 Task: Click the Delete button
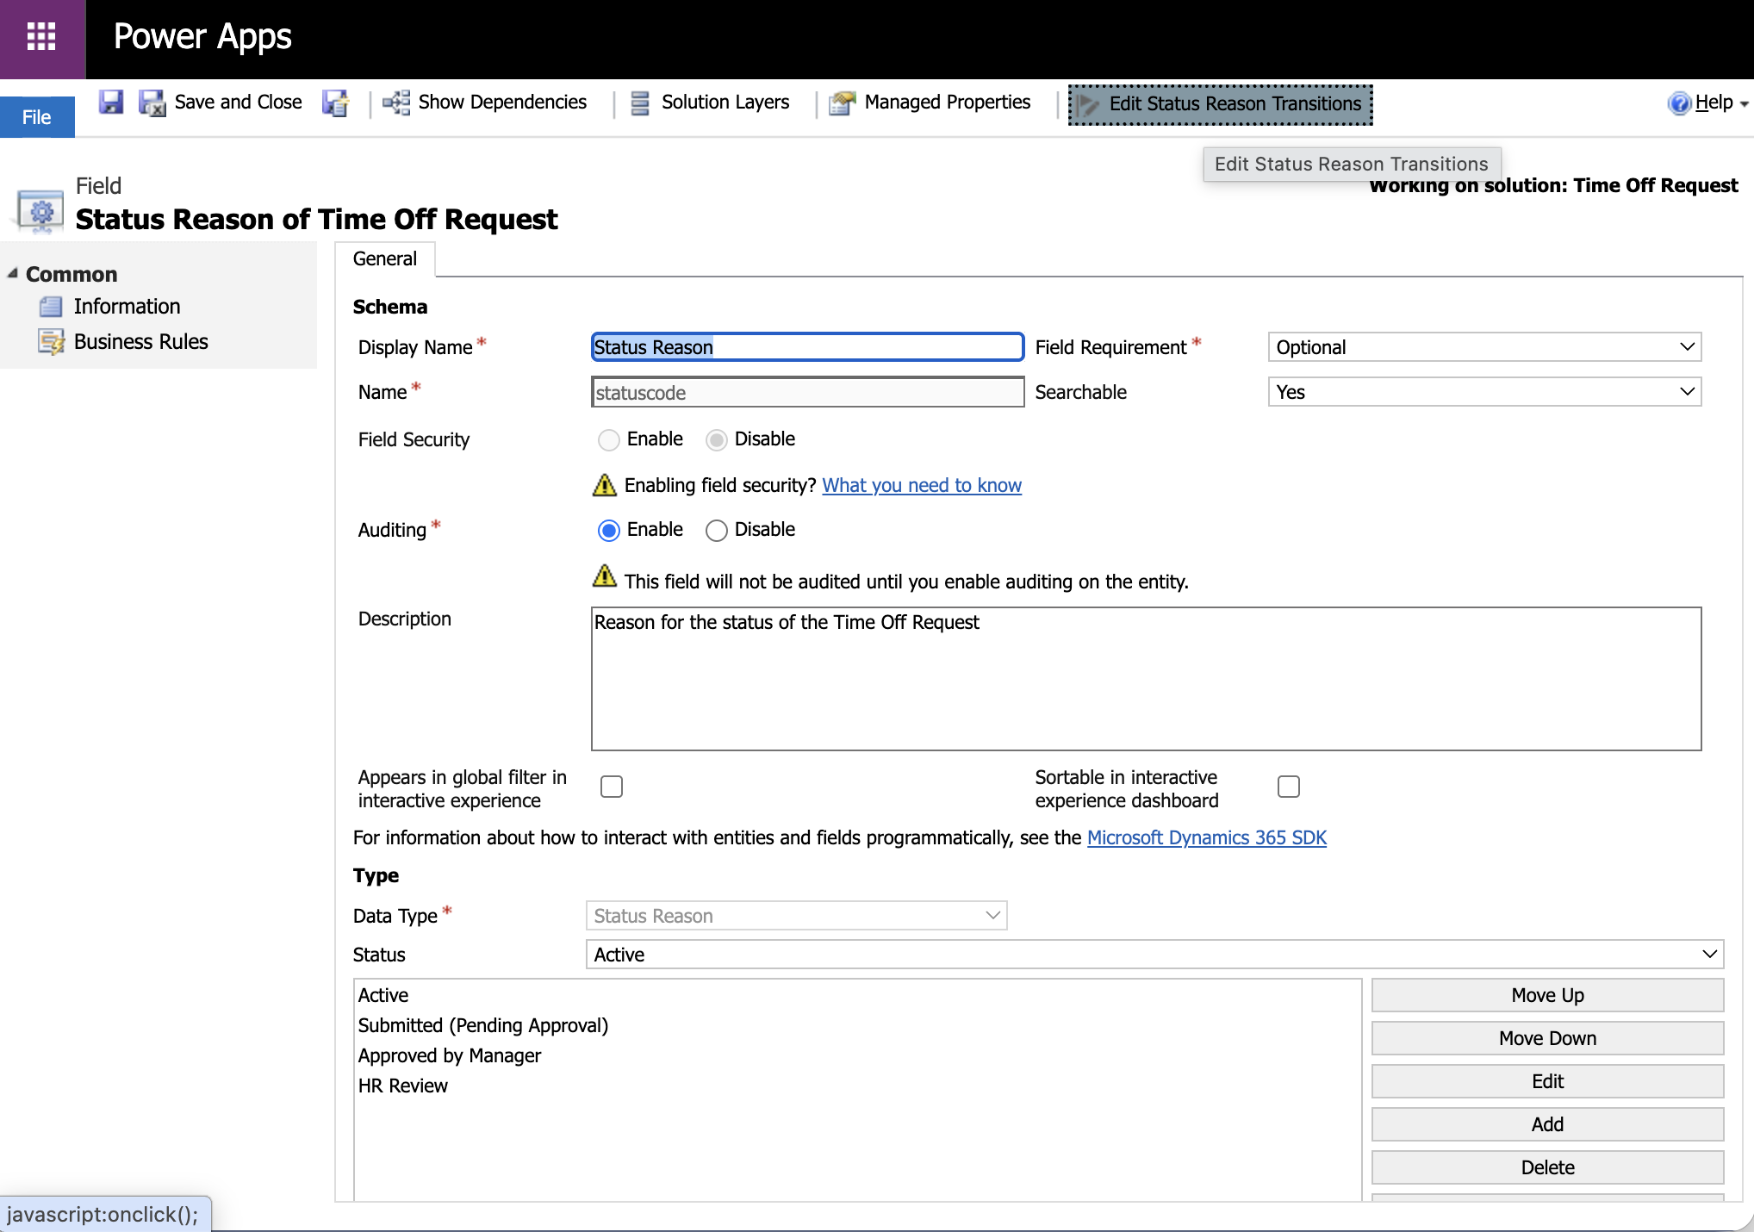[x=1547, y=1167]
